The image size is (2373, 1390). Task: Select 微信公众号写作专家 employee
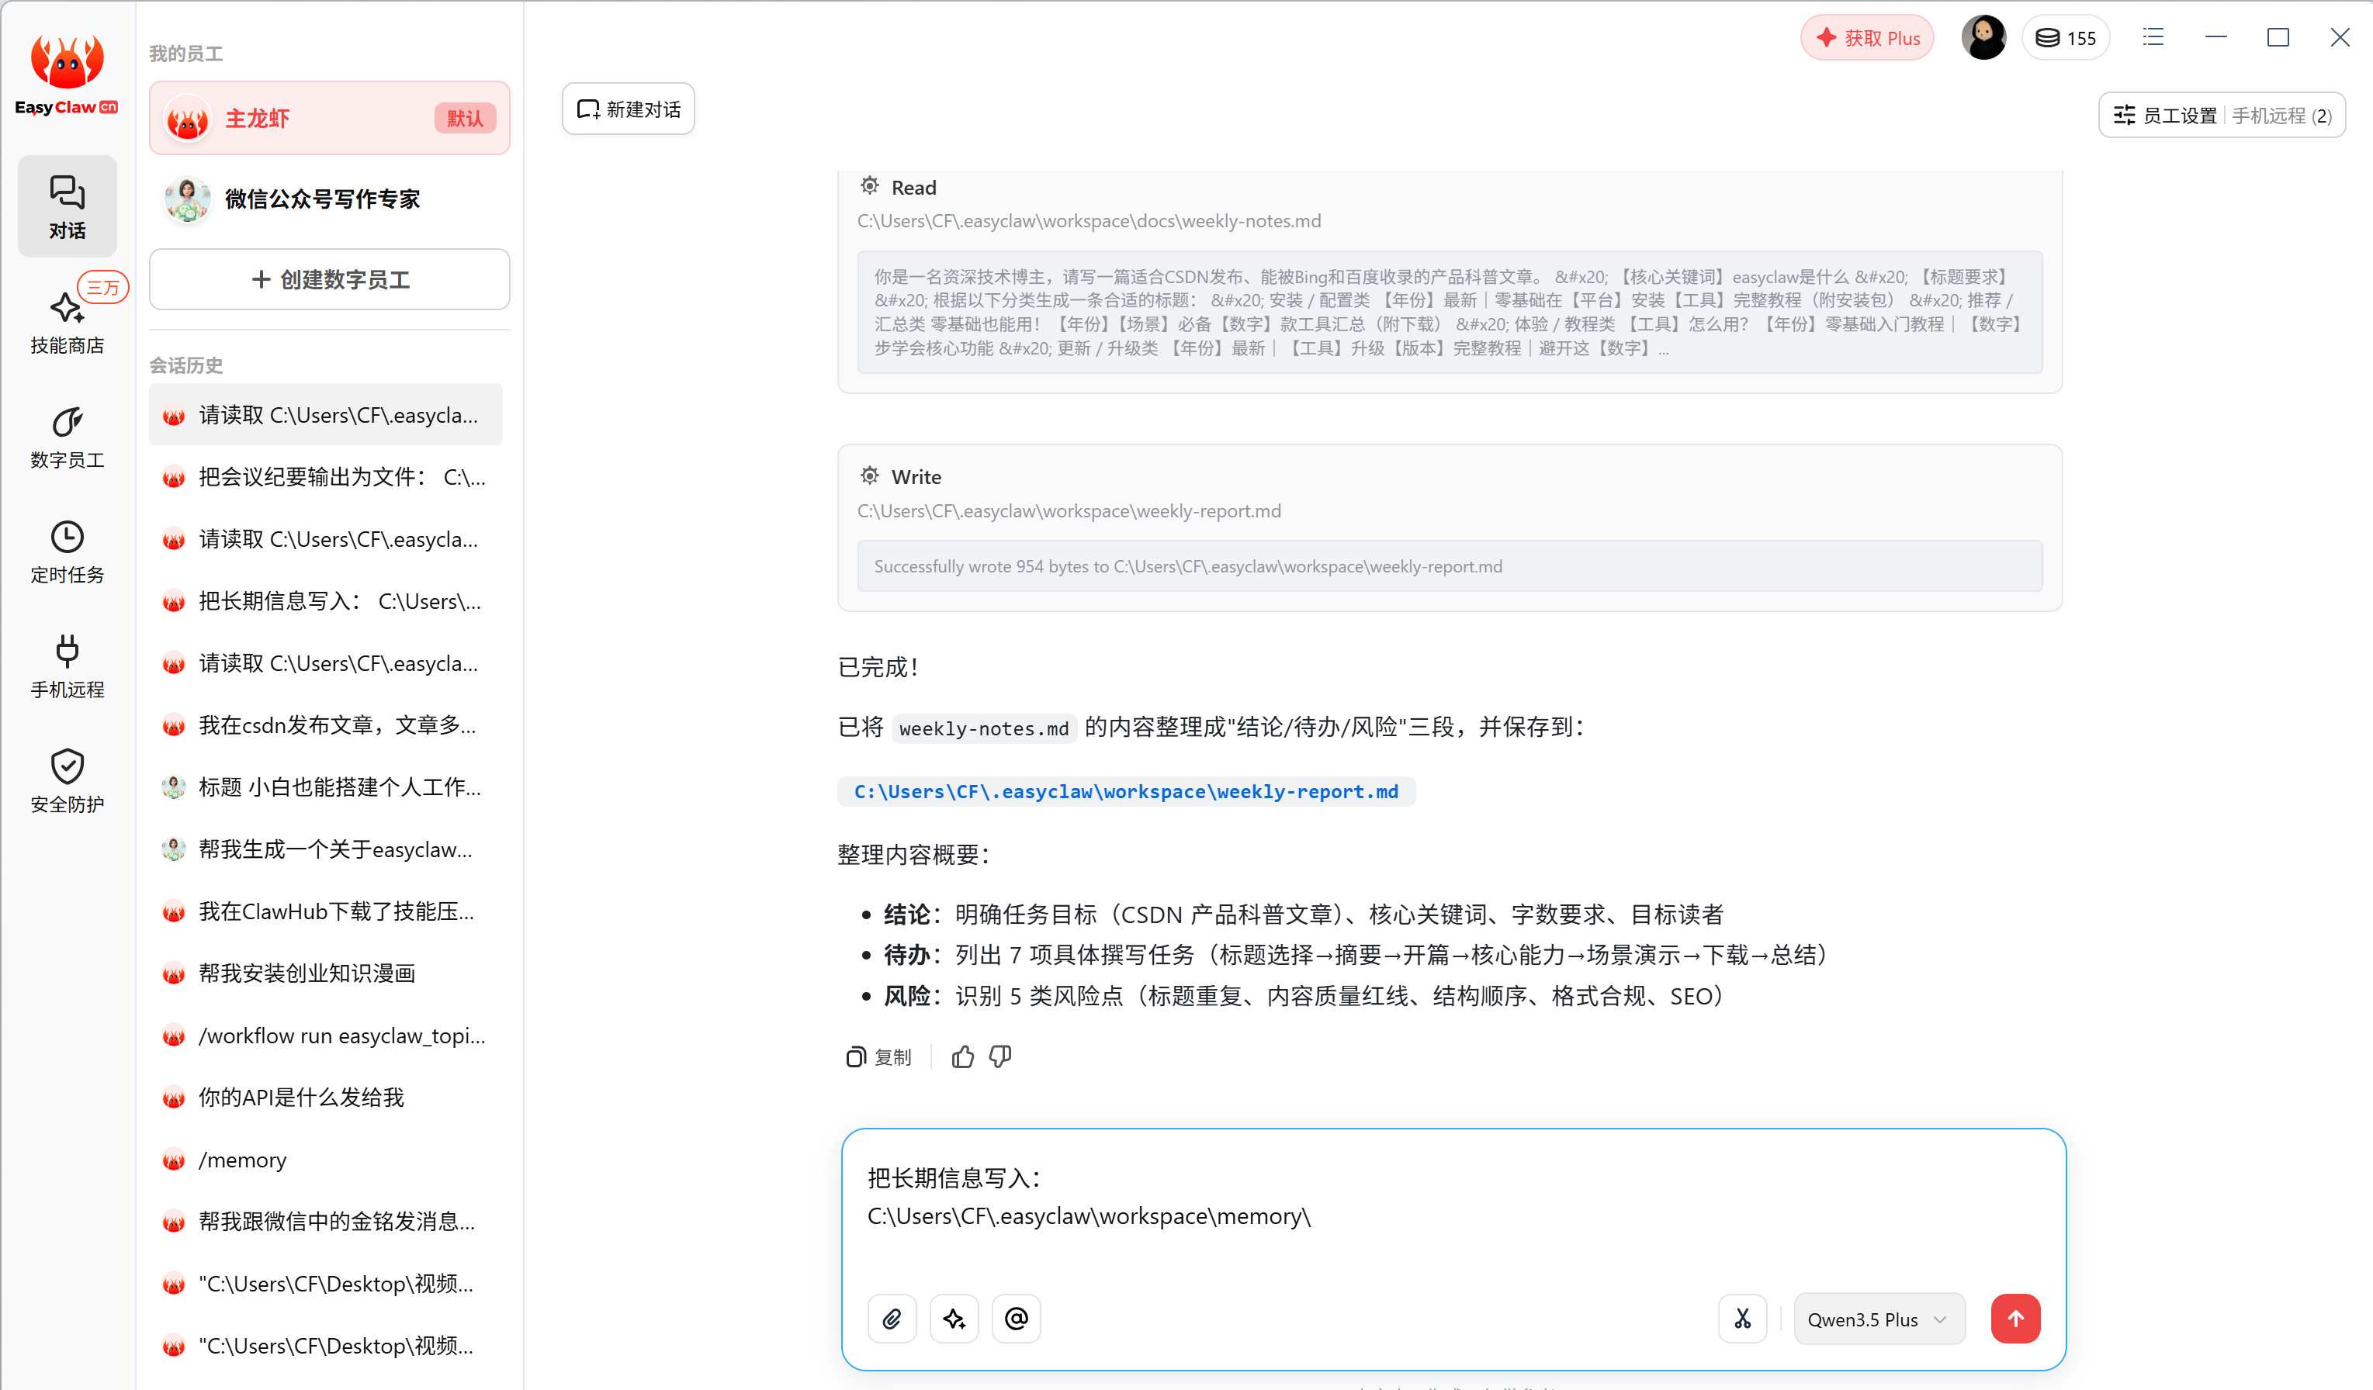[330, 199]
